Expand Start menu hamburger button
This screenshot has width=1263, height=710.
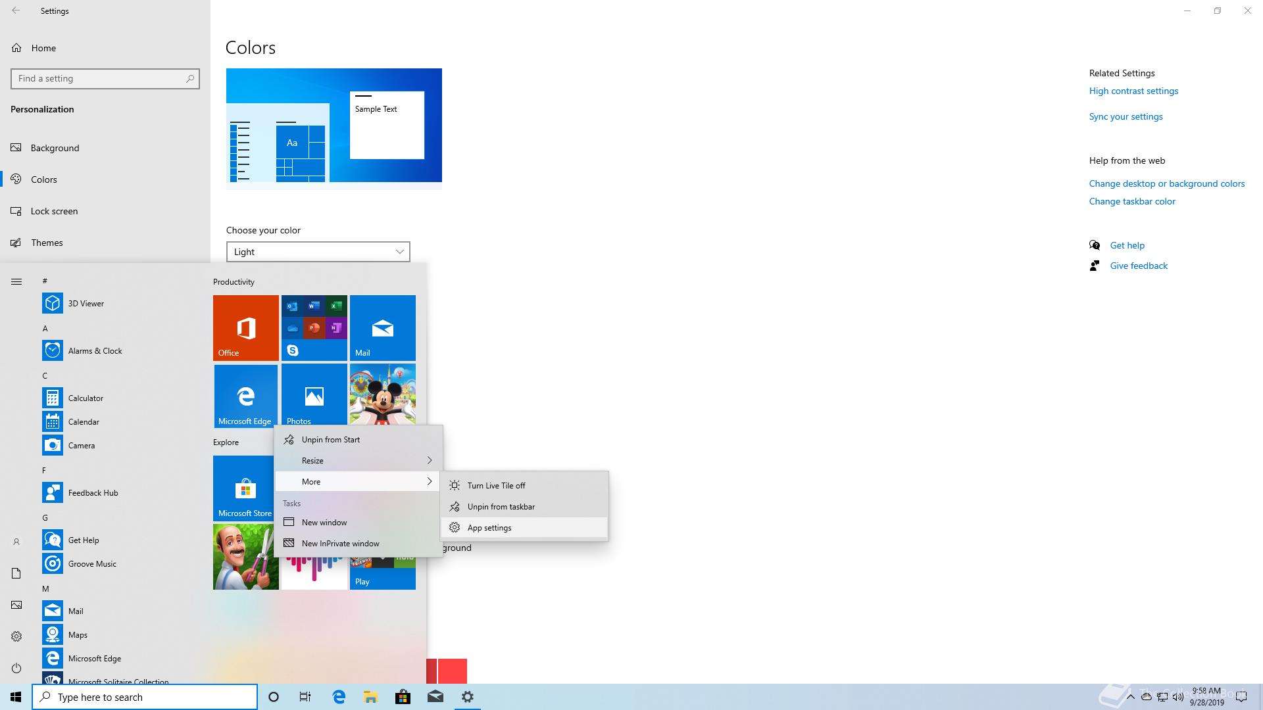pos(16,281)
